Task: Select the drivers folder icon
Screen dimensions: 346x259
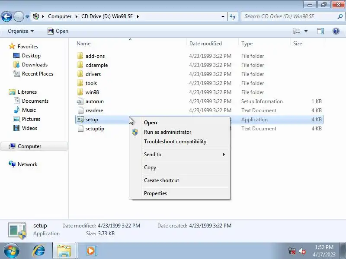Action: coord(80,74)
